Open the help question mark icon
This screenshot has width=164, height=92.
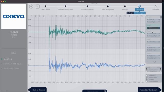tap(38, 6)
